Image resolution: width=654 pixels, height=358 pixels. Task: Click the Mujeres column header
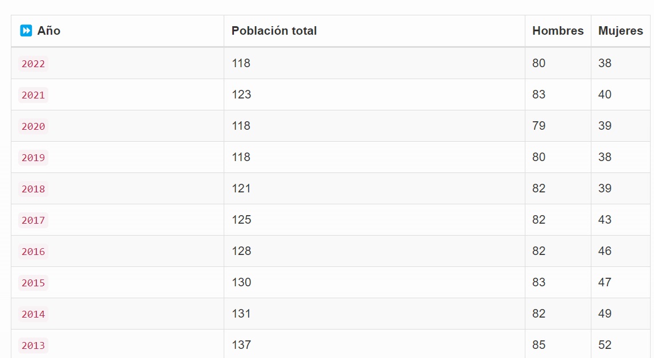[620, 31]
